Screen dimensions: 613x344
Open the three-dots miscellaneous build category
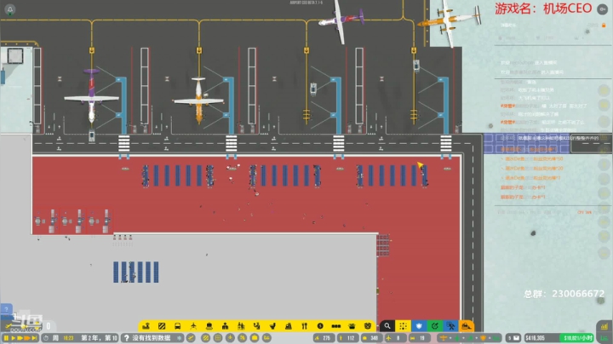tap(335, 326)
